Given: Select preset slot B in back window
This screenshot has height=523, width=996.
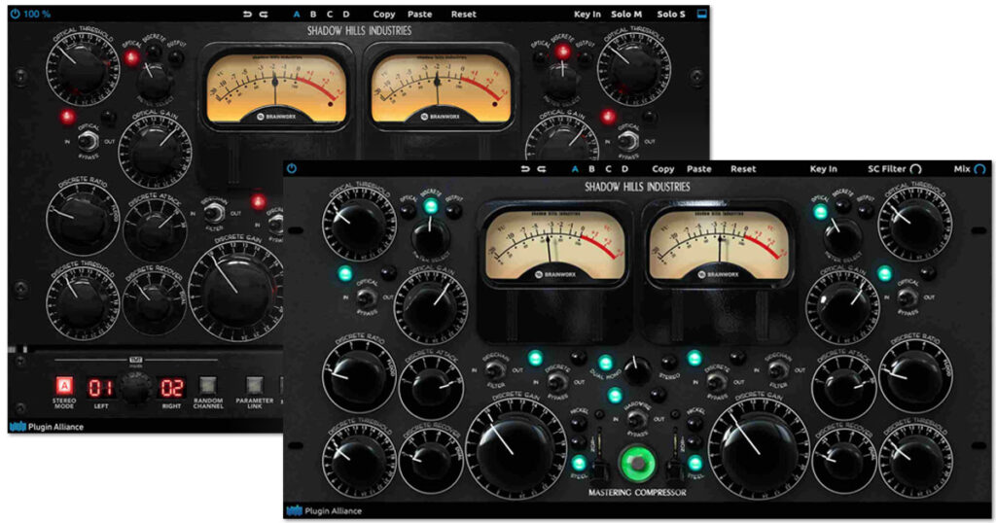Looking at the screenshot, I should (313, 14).
